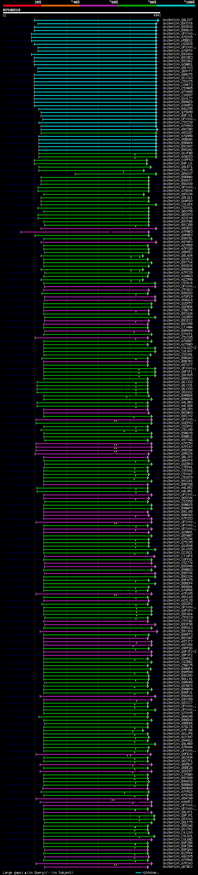Viewport: 198px width, 875px height.
Task: Open hit UniRef100_A5BBX2
Action: tap(178, 41)
